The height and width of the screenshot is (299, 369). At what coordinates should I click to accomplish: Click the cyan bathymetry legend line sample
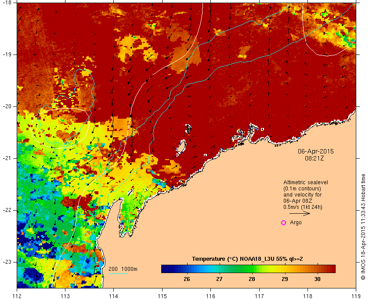118,274
